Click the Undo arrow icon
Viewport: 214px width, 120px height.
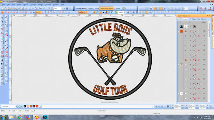click(x=40, y=8)
